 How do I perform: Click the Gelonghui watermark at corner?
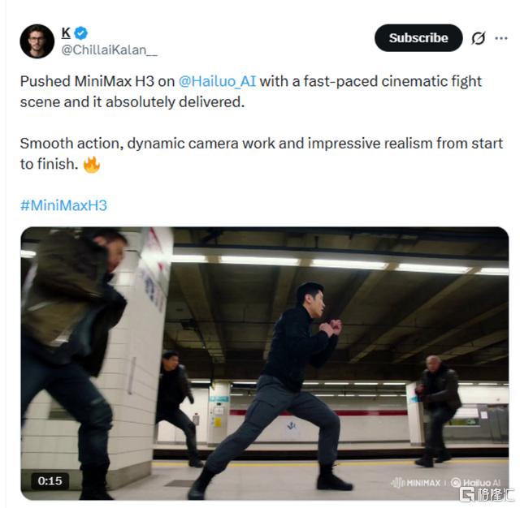tap(487, 495)
